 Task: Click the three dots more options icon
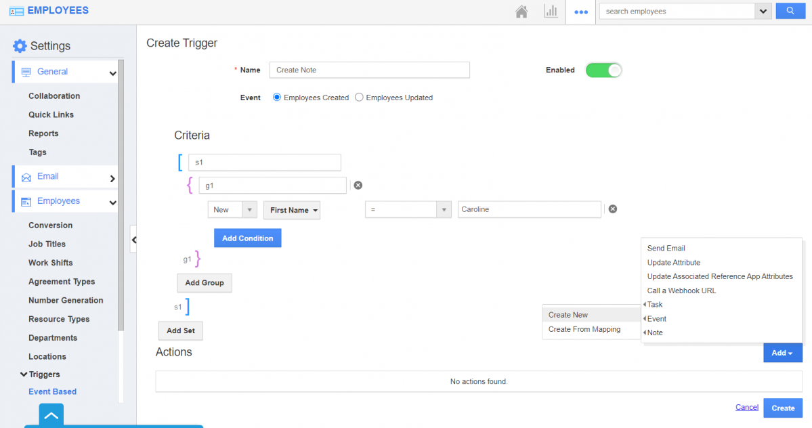click(x=580, y=12)
